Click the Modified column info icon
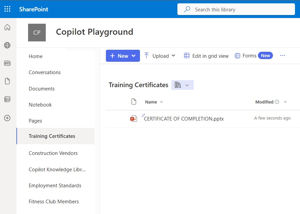The image size is (300, 214). pyautogui.click(x=277, y=102)
